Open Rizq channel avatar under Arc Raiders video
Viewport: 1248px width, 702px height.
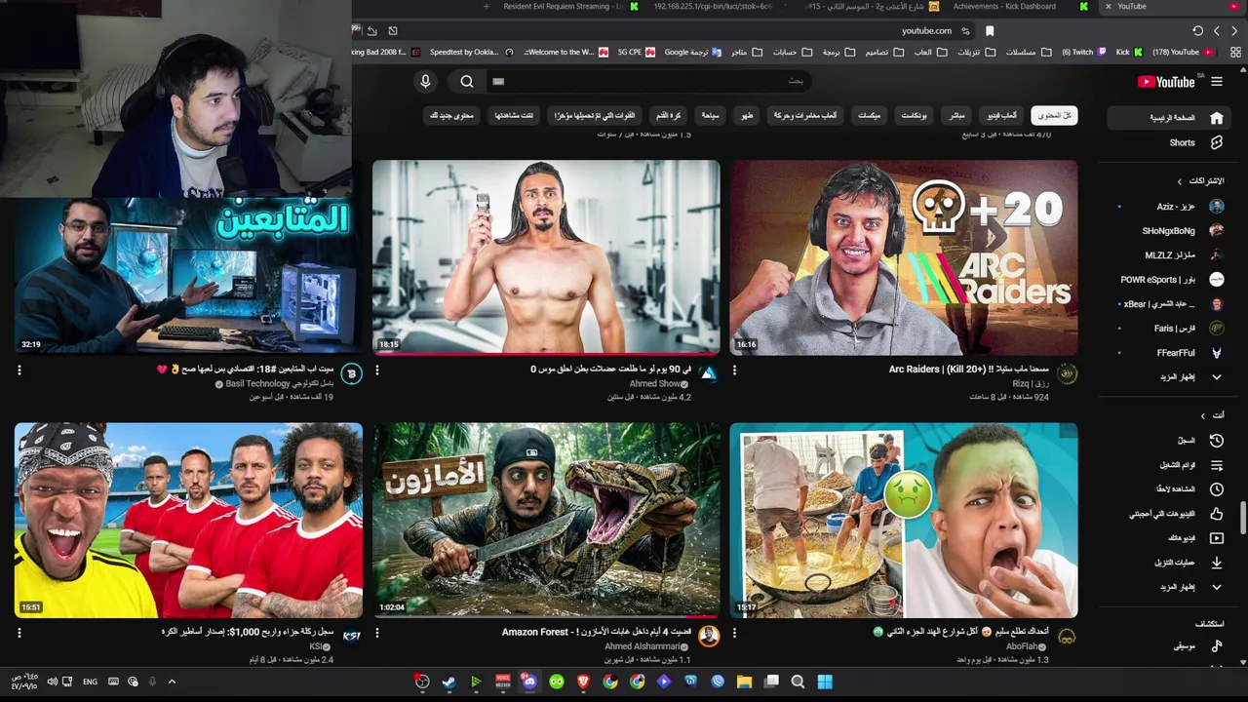point(1067,373)
